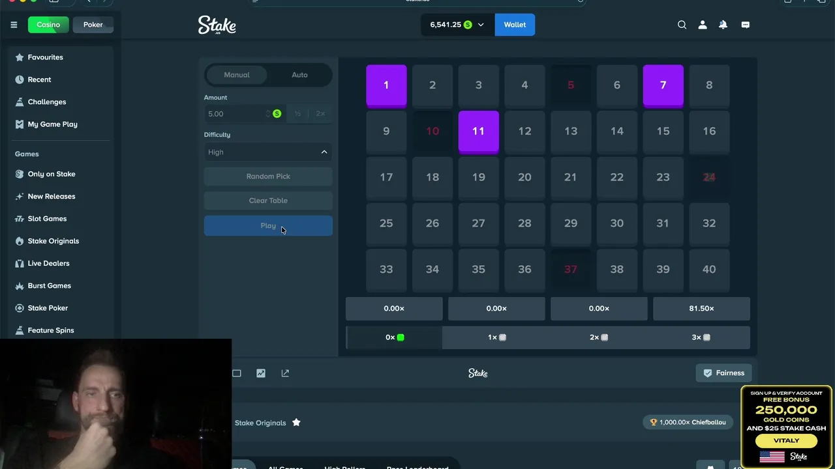Click the 2× hits indicator
Screen dimensions: 835x469
pyautogui.click(x=599, y=337)
